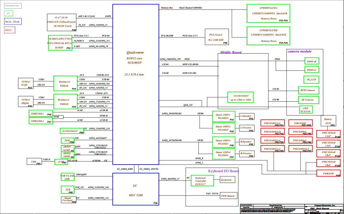Image resolution: width=344 pixels, height=214 pixels.
Task: Select the PMC1010-H 1B-S block
Action: click(x=328, y=163)
